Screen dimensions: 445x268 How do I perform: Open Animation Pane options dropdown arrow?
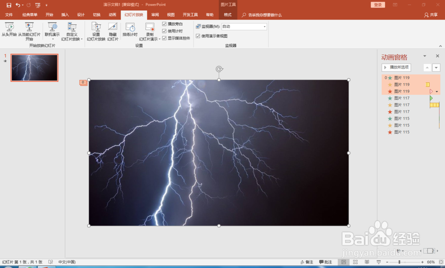425,56
